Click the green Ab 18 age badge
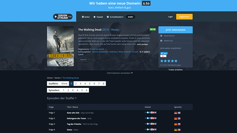 point(153,29)
